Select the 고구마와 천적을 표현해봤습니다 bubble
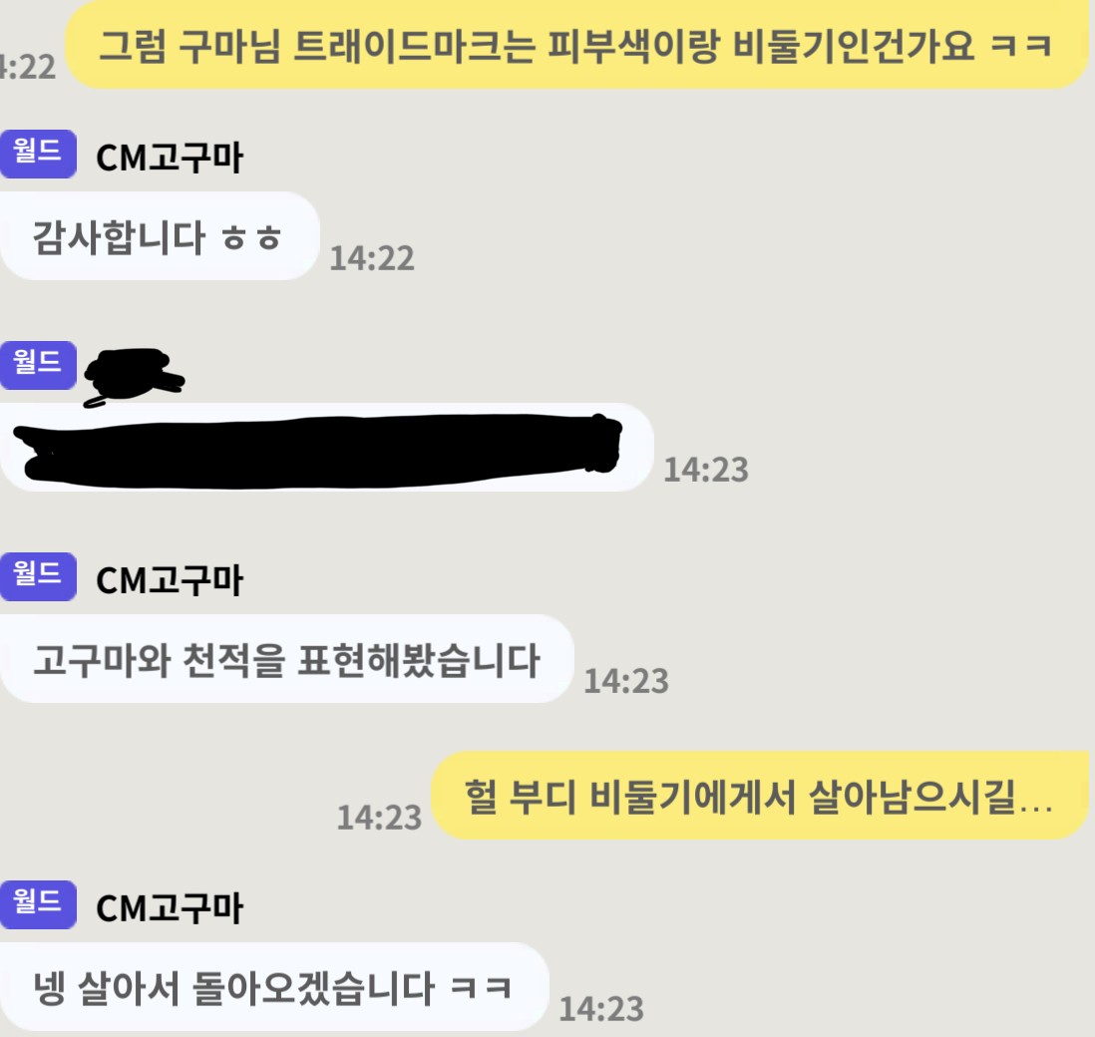Viewport: 1095px width, 1037px height. pos(286,659)
